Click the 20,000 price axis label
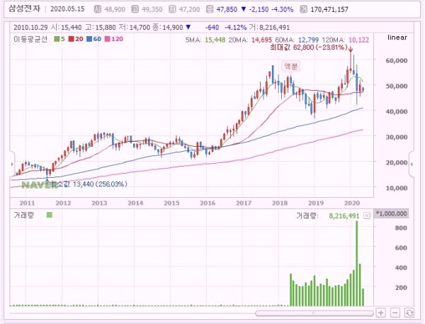 [x=397, y=162]
